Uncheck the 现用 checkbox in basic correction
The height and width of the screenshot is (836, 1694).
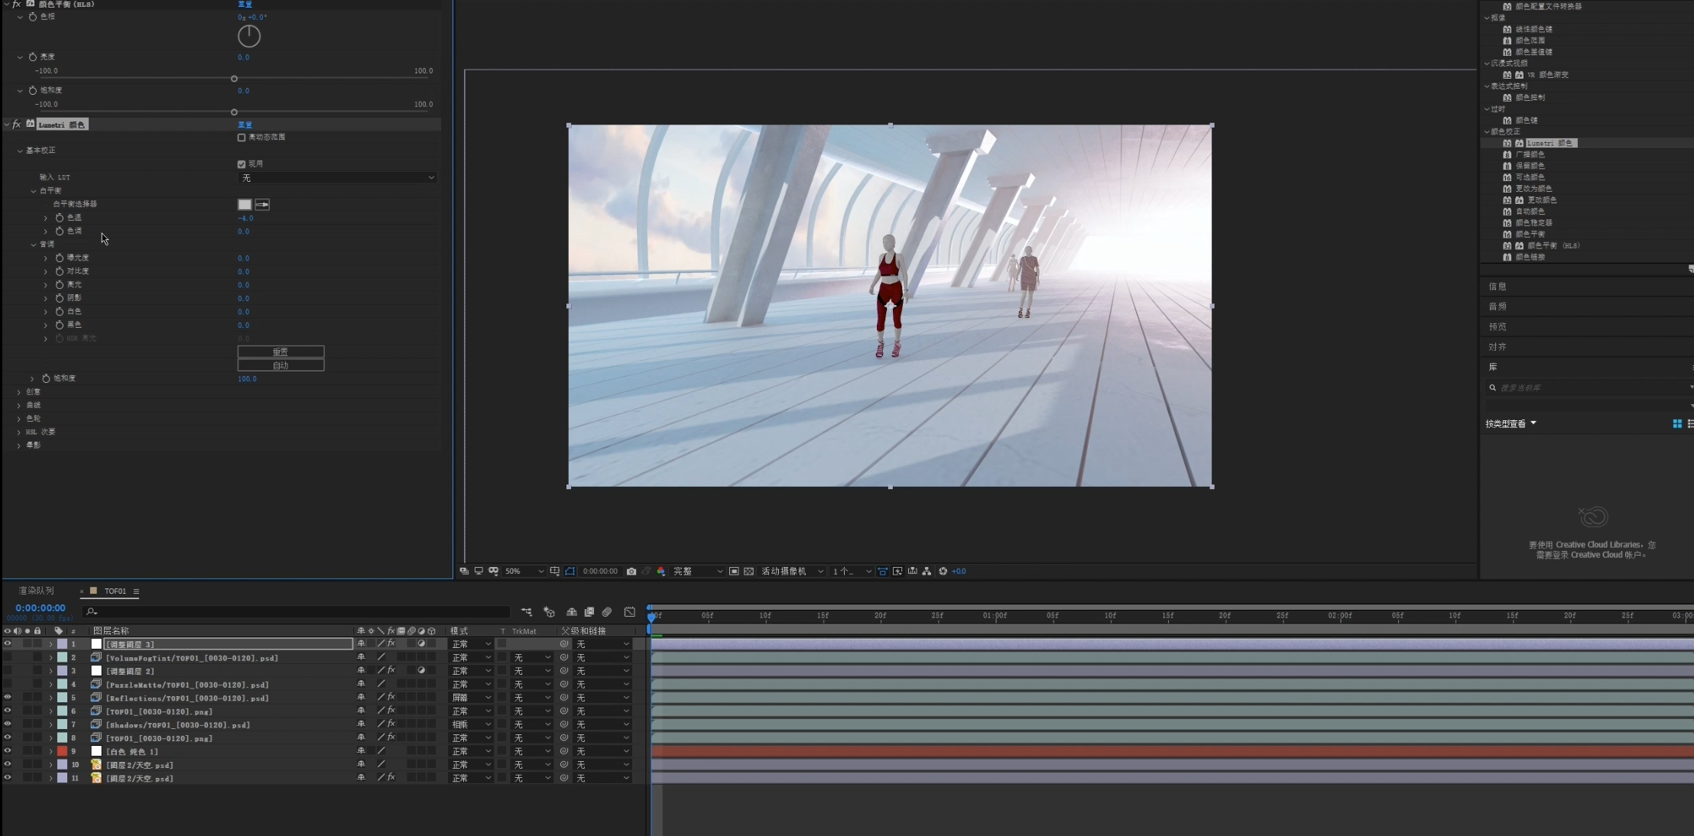click(x=242, y=164)
